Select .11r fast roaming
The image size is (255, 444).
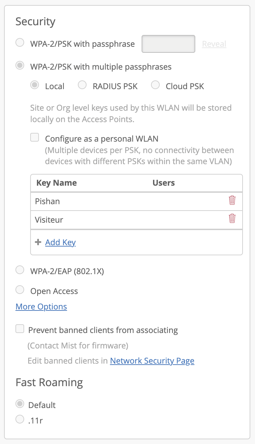pyautogui.click(x=20, y=419)
